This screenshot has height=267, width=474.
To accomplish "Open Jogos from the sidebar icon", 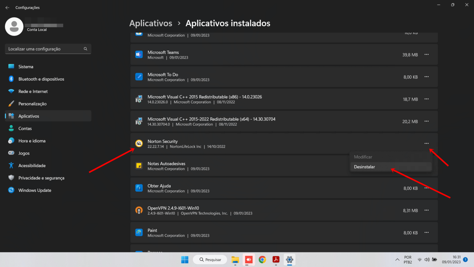I will [x=11, y=153].
